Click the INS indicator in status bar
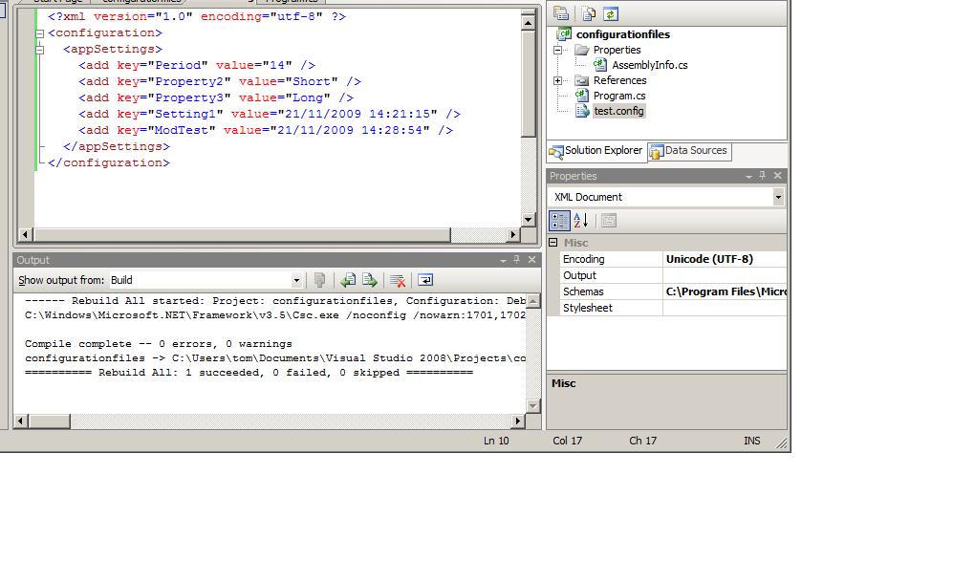This screenshot has height=561, width=953. (752, 441)
